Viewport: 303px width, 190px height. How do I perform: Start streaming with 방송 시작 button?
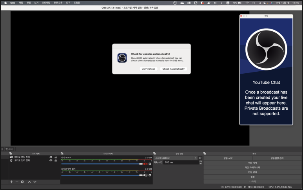coord(228,158)
